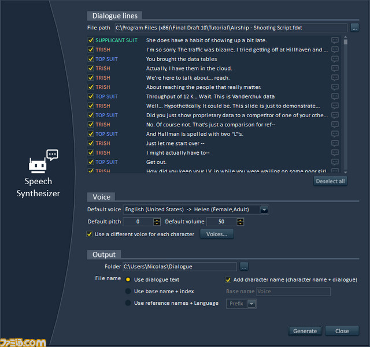This screenshot has height=347, width=370.
Task: Select line "Just let me start over --"
Action: (175, 143)
